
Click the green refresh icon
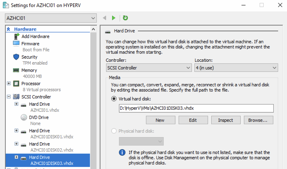(x=125, y=18)
